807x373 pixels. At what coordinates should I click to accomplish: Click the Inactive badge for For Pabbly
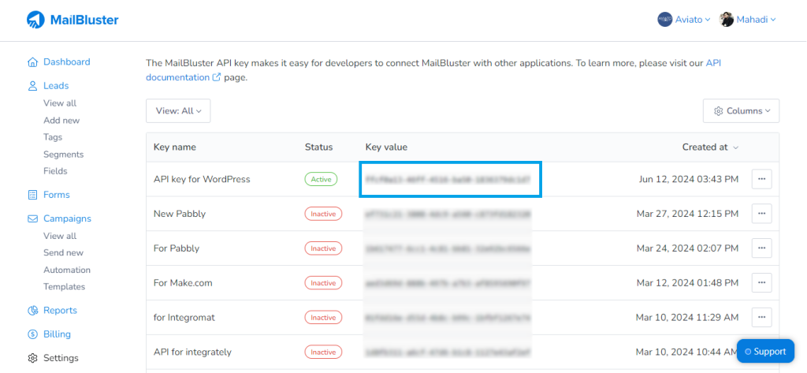click(x=323, y=248)
